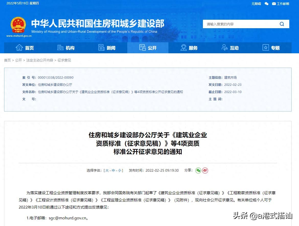Click 法定主动公开内容 breadcrumb link
This screenshot has width=299, height=226.
40,60
